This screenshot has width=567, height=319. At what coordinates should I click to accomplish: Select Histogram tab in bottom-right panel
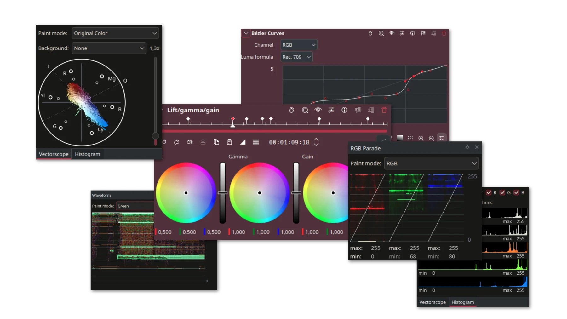(462, 302)
